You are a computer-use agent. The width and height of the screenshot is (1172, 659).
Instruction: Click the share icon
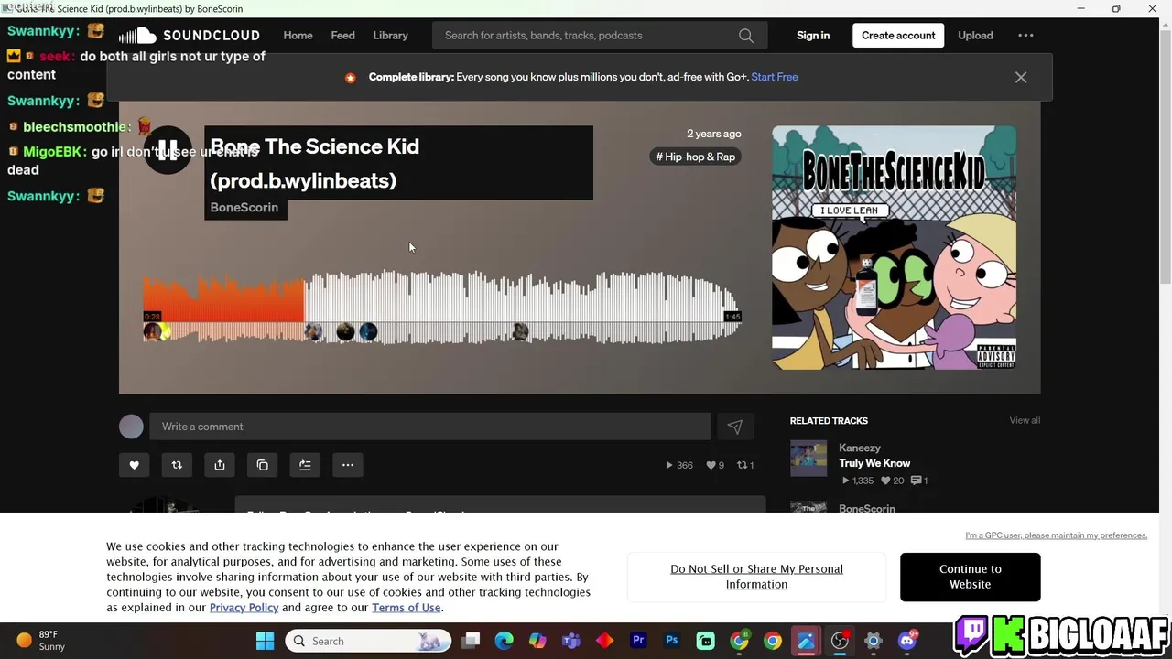point(220,465)
